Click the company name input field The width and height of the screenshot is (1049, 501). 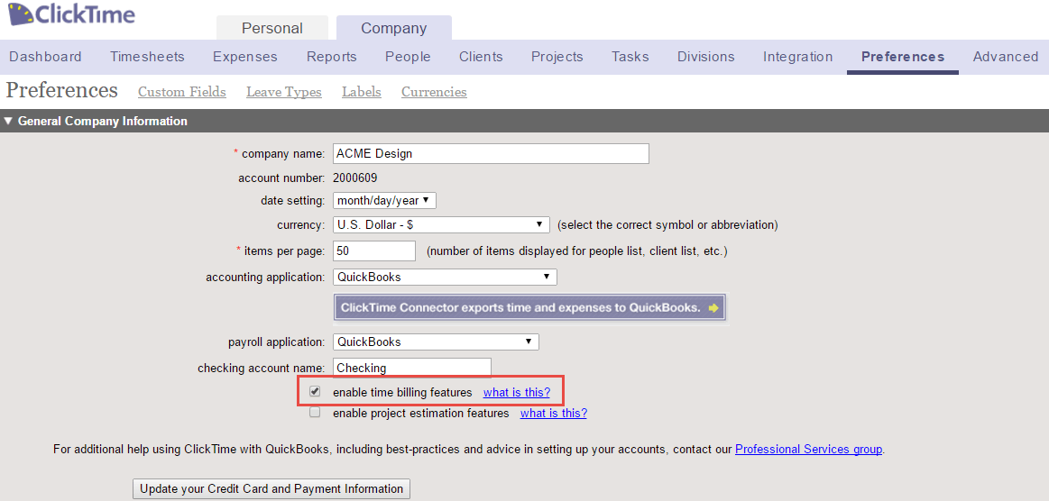[x=491, y=153]
